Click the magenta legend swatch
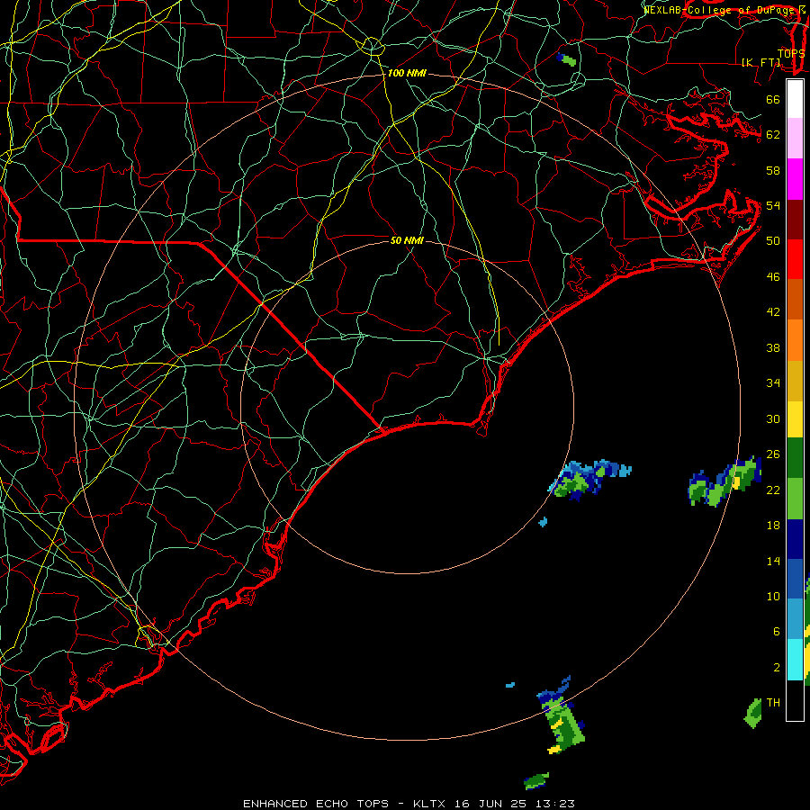Image resolution: width=810 pixels, height=810 pixels. [x=795, y=179]
